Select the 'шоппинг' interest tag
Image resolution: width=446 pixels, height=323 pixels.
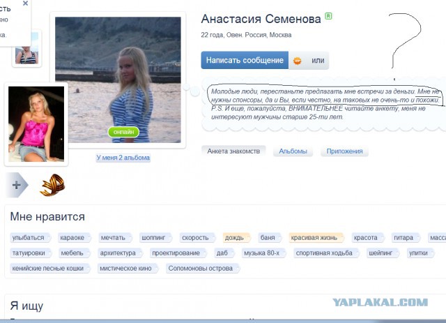tap(155, 238)
